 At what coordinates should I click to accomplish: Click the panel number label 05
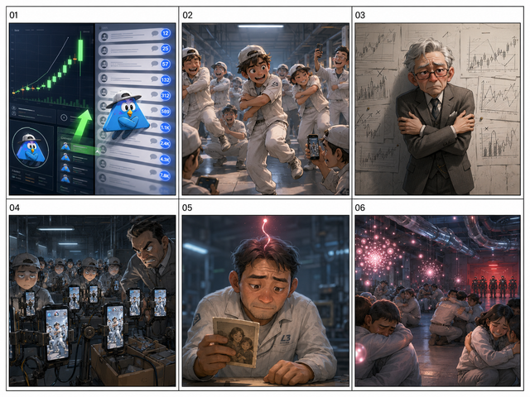(x=187, y=208)
